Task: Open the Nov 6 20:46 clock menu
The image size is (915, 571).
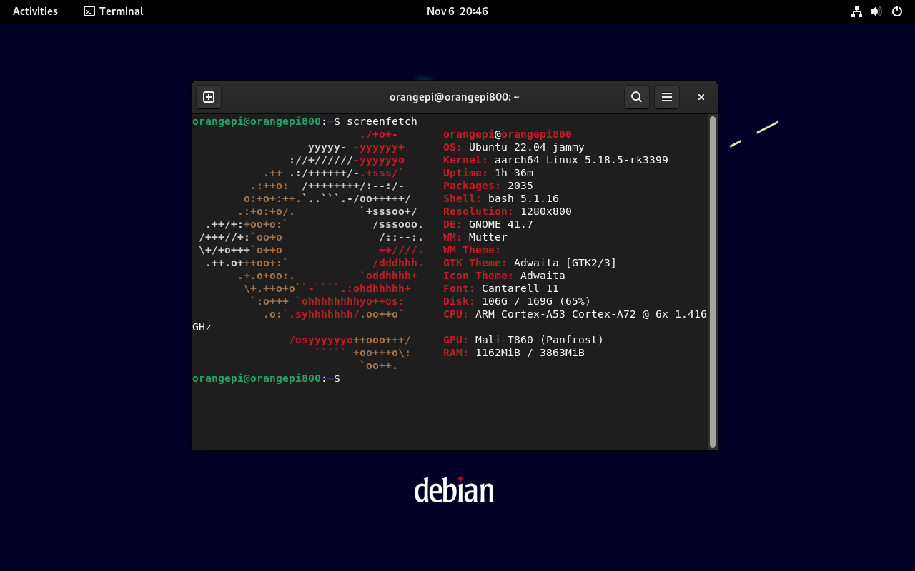Action: coord(457,11)
